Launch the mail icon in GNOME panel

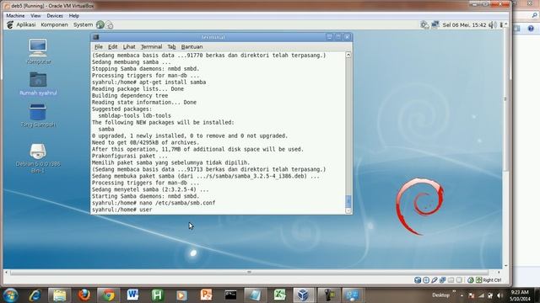coord(109,24)
